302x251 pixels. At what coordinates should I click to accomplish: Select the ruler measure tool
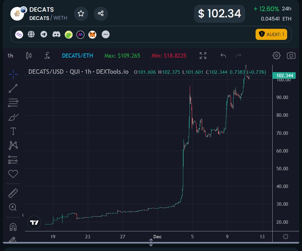coord(13,193)
